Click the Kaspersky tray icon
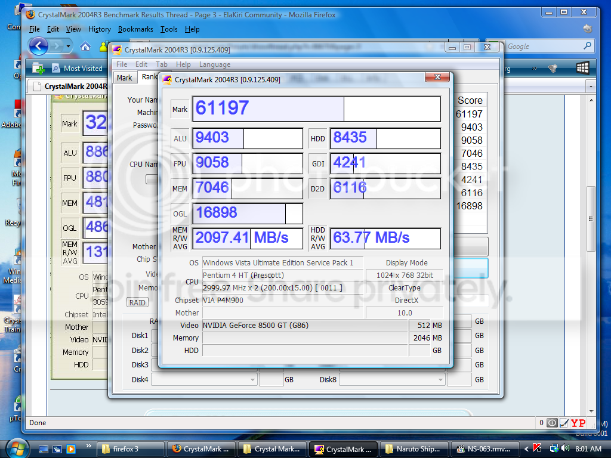 [537, 448]
